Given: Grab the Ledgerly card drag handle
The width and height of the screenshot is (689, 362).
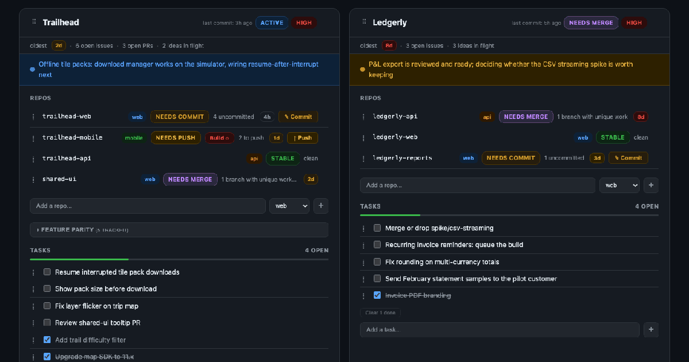Looking at the screenshot, I should click(x=364, y=22).
